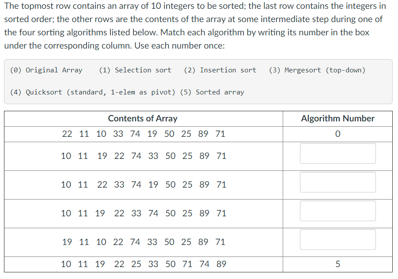Click the input field beside row starting 19 11 10 22
The image size is (398, 279).
tap(337, 239)
